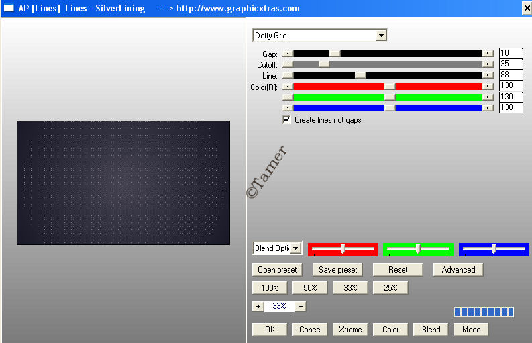Viewport: 532px width, 343px height.
Task: Click left arrow of Cutoff slider
Action: 288,64
